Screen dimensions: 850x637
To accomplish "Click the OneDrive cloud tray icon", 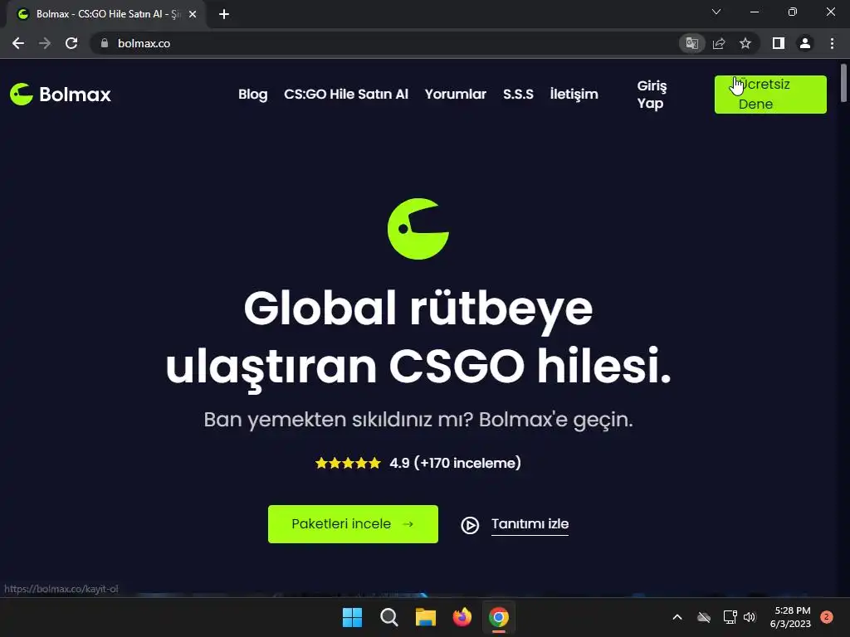I will coord(704,617).
